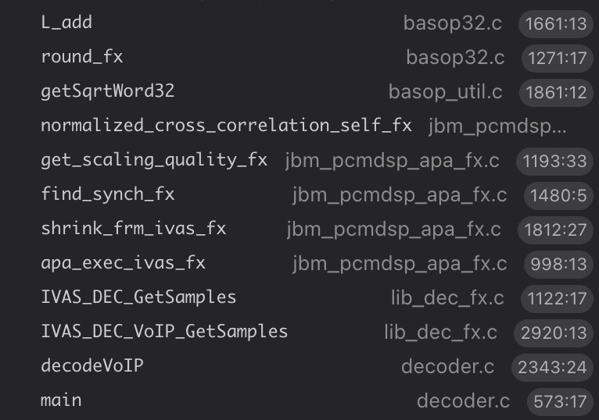Click the 1193:33 line number badge

[556, 162]
